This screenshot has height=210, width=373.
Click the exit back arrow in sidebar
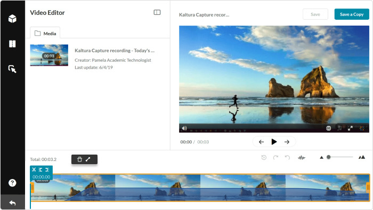click(12, 203)
